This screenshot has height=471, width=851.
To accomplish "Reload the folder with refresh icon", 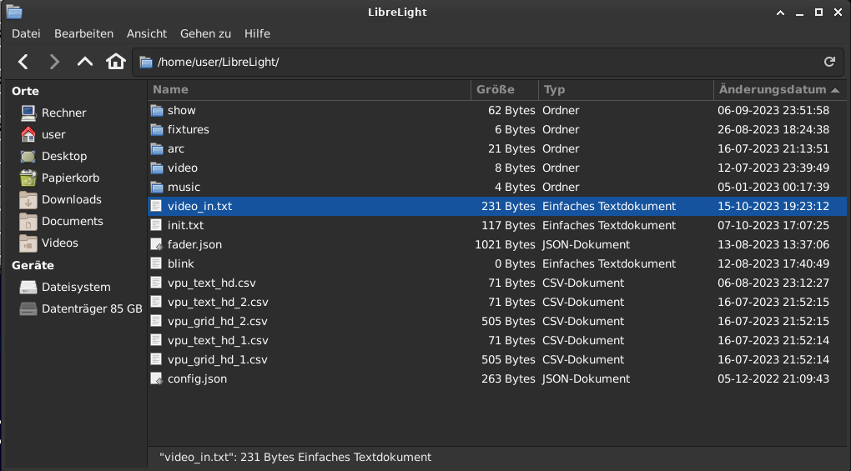I will (829, 62).
